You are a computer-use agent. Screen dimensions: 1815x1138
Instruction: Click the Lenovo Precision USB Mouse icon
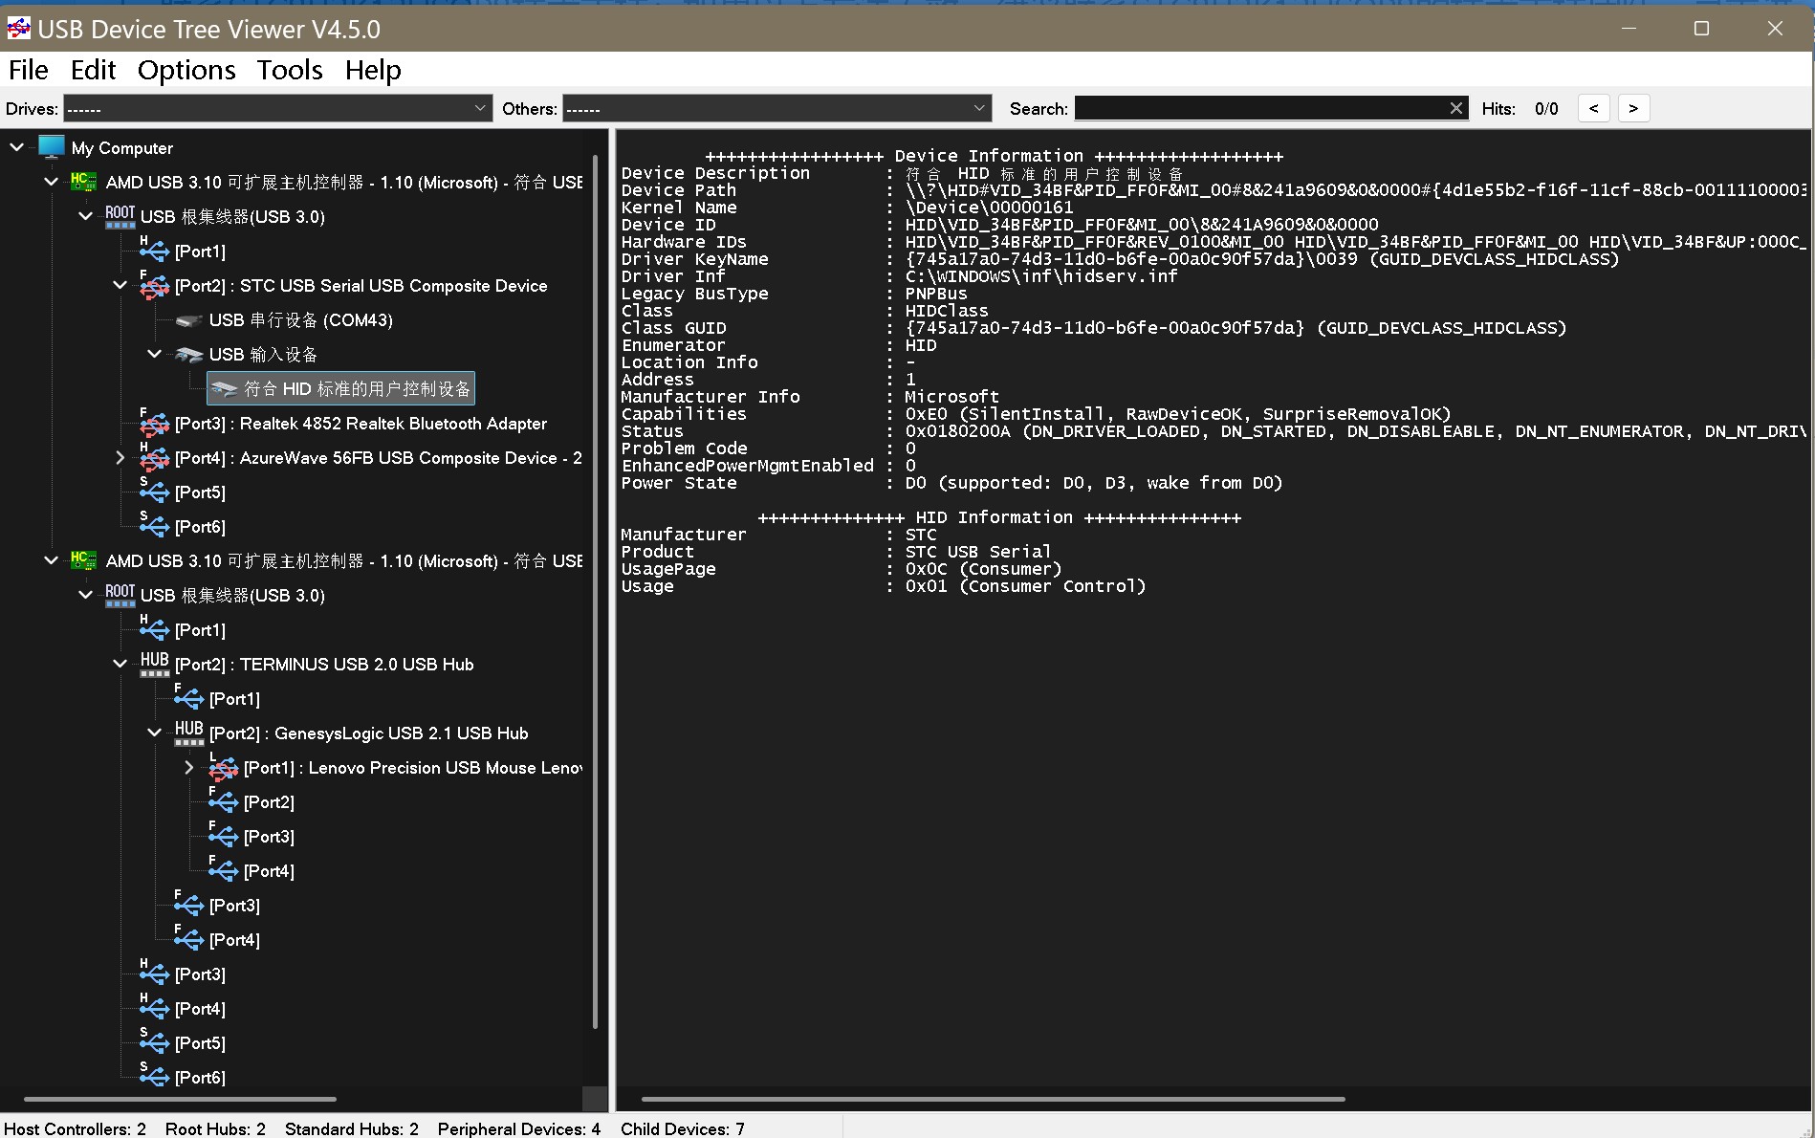(x=223, y=767)
